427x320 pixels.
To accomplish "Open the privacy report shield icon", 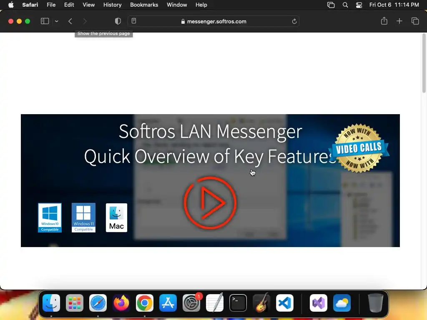I will (x=118, y=21).
